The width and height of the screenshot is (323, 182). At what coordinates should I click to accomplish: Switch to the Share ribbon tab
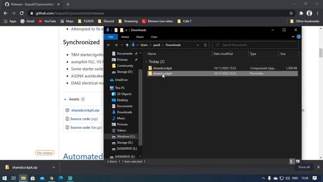pos(140,37)
